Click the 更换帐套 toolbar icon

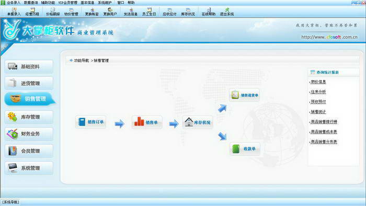pos(92,12)
